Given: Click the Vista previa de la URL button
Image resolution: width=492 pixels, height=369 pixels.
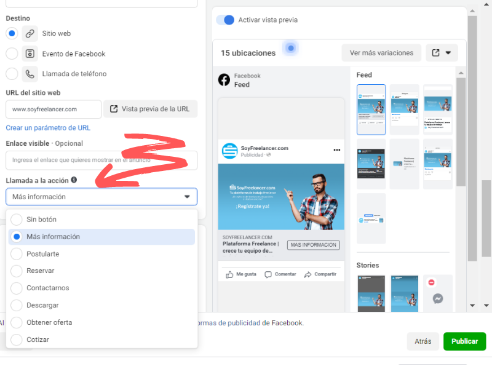Looking at the screenshot, I should (150, 109).
